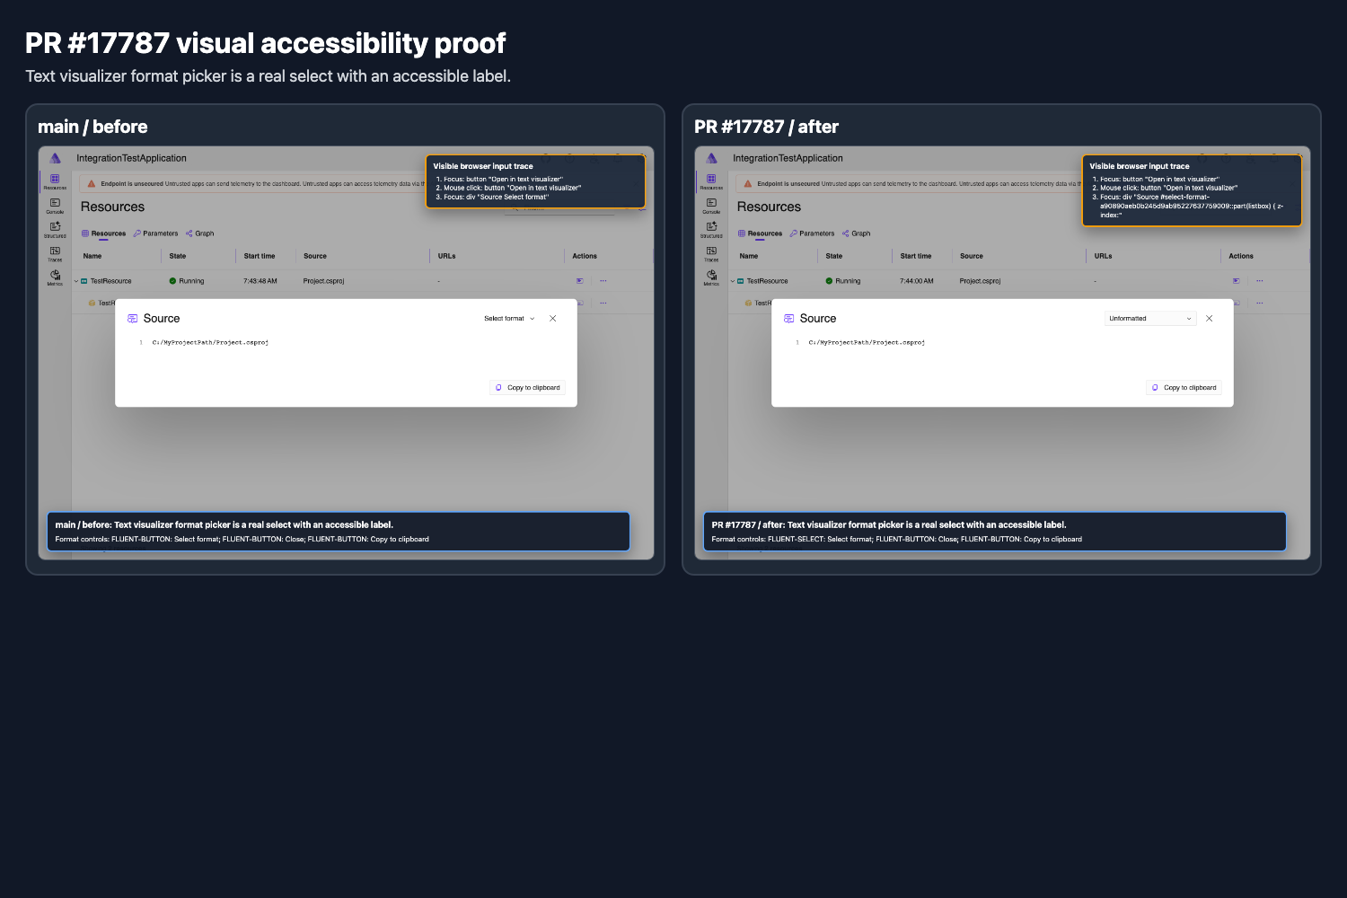Click TestResource name in after panel

pos(767,281)
